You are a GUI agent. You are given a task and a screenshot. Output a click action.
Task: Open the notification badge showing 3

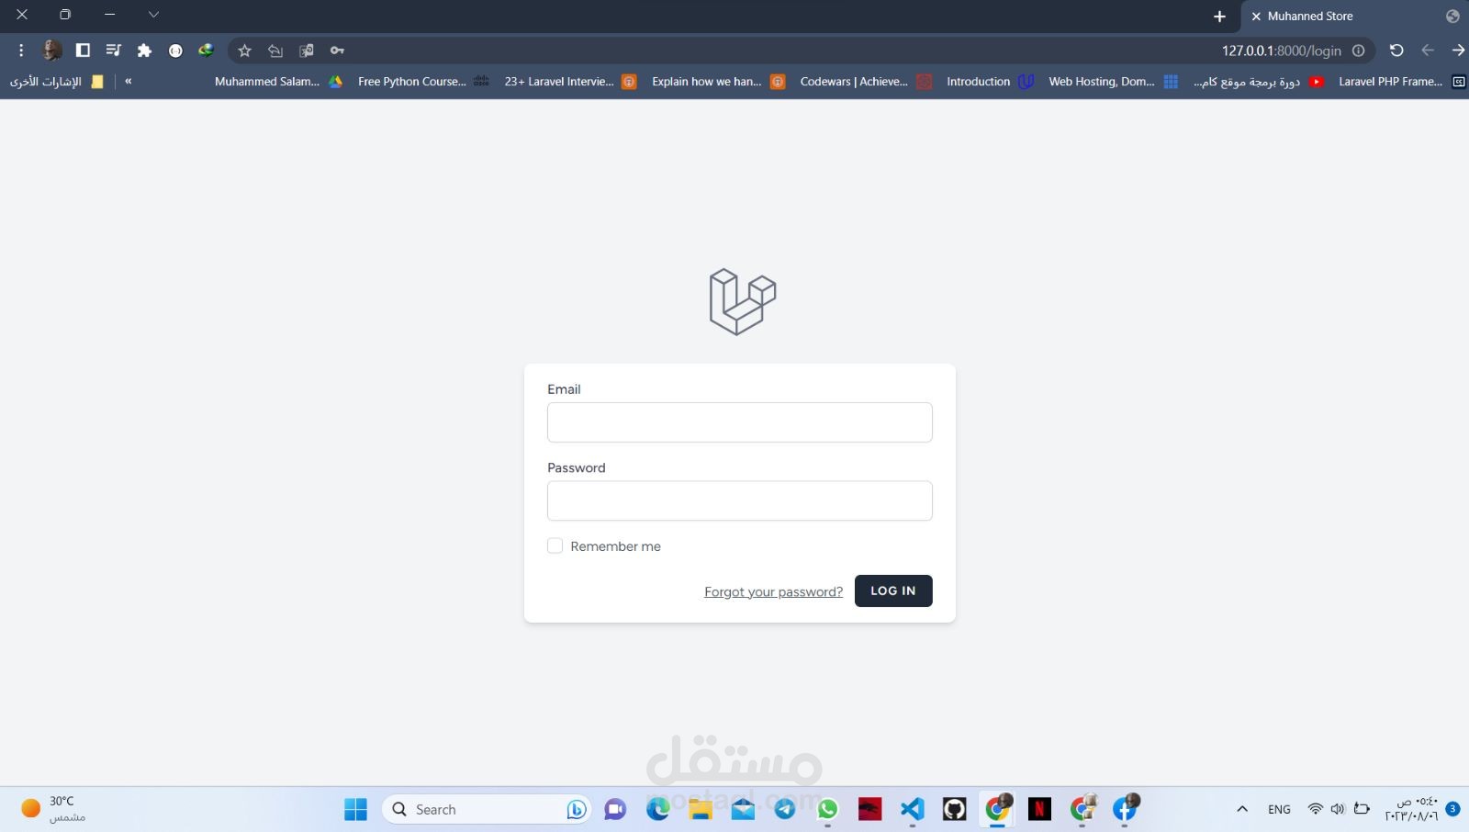pos(1452,809)
